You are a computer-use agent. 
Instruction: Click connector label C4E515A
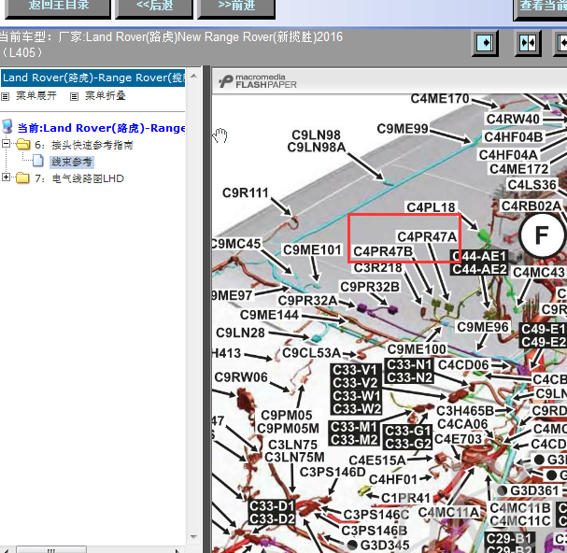[377, 461]
